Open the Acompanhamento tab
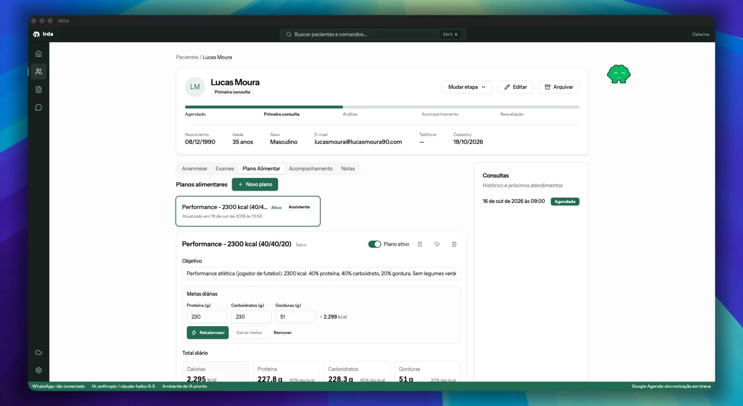The width and height of the screenshot is (743, 406). tap(311, 169)
